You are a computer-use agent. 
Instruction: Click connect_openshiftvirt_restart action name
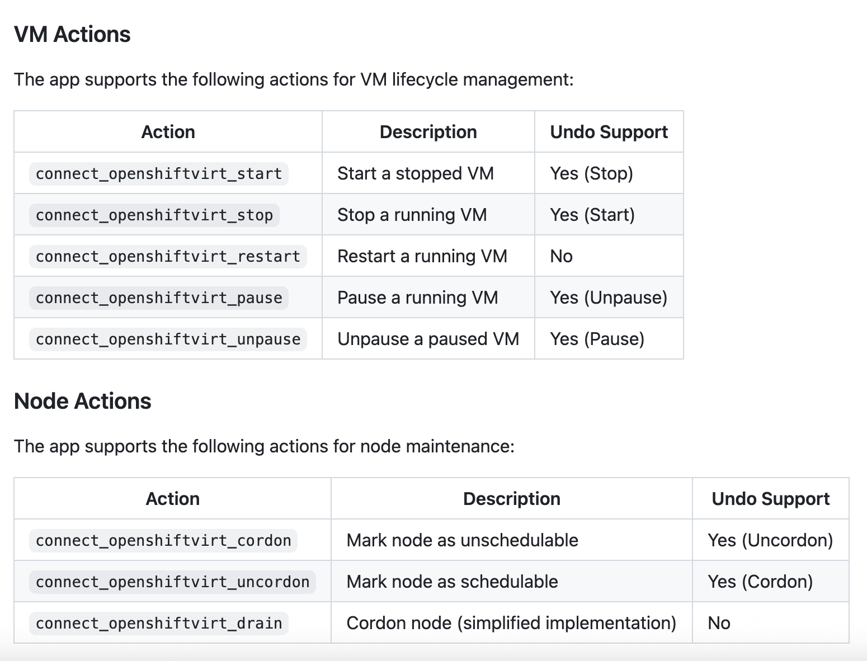click(x=168, y=256)
